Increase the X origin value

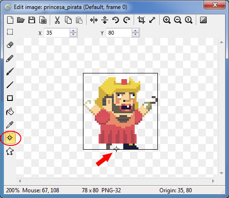73,31
